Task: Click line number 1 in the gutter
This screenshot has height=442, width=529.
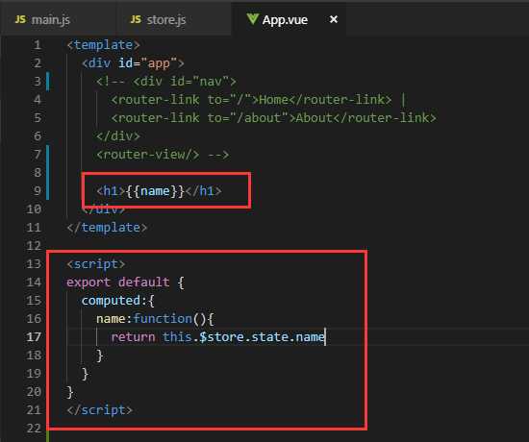Action: 38,45
